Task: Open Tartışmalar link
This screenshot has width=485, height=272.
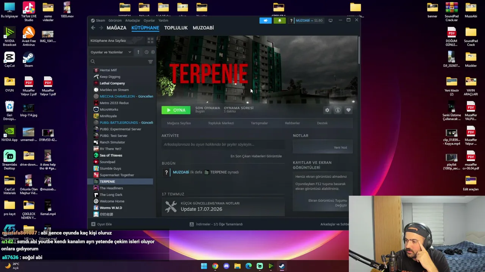Action: [x=259, y=123]
